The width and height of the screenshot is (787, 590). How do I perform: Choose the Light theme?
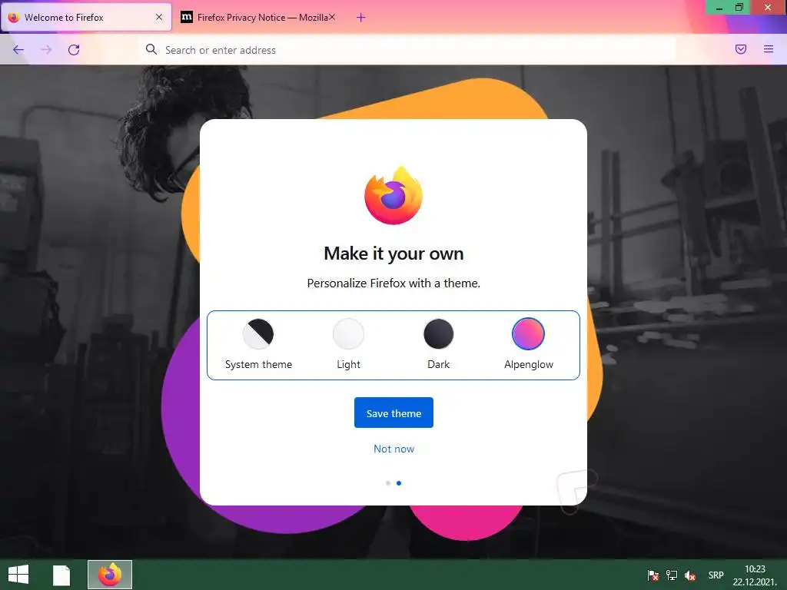tap(348, 344)
